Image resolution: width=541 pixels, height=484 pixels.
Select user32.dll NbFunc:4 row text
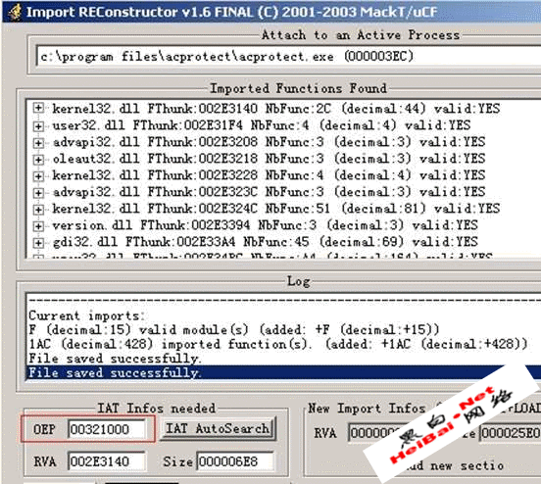point(261,125)
